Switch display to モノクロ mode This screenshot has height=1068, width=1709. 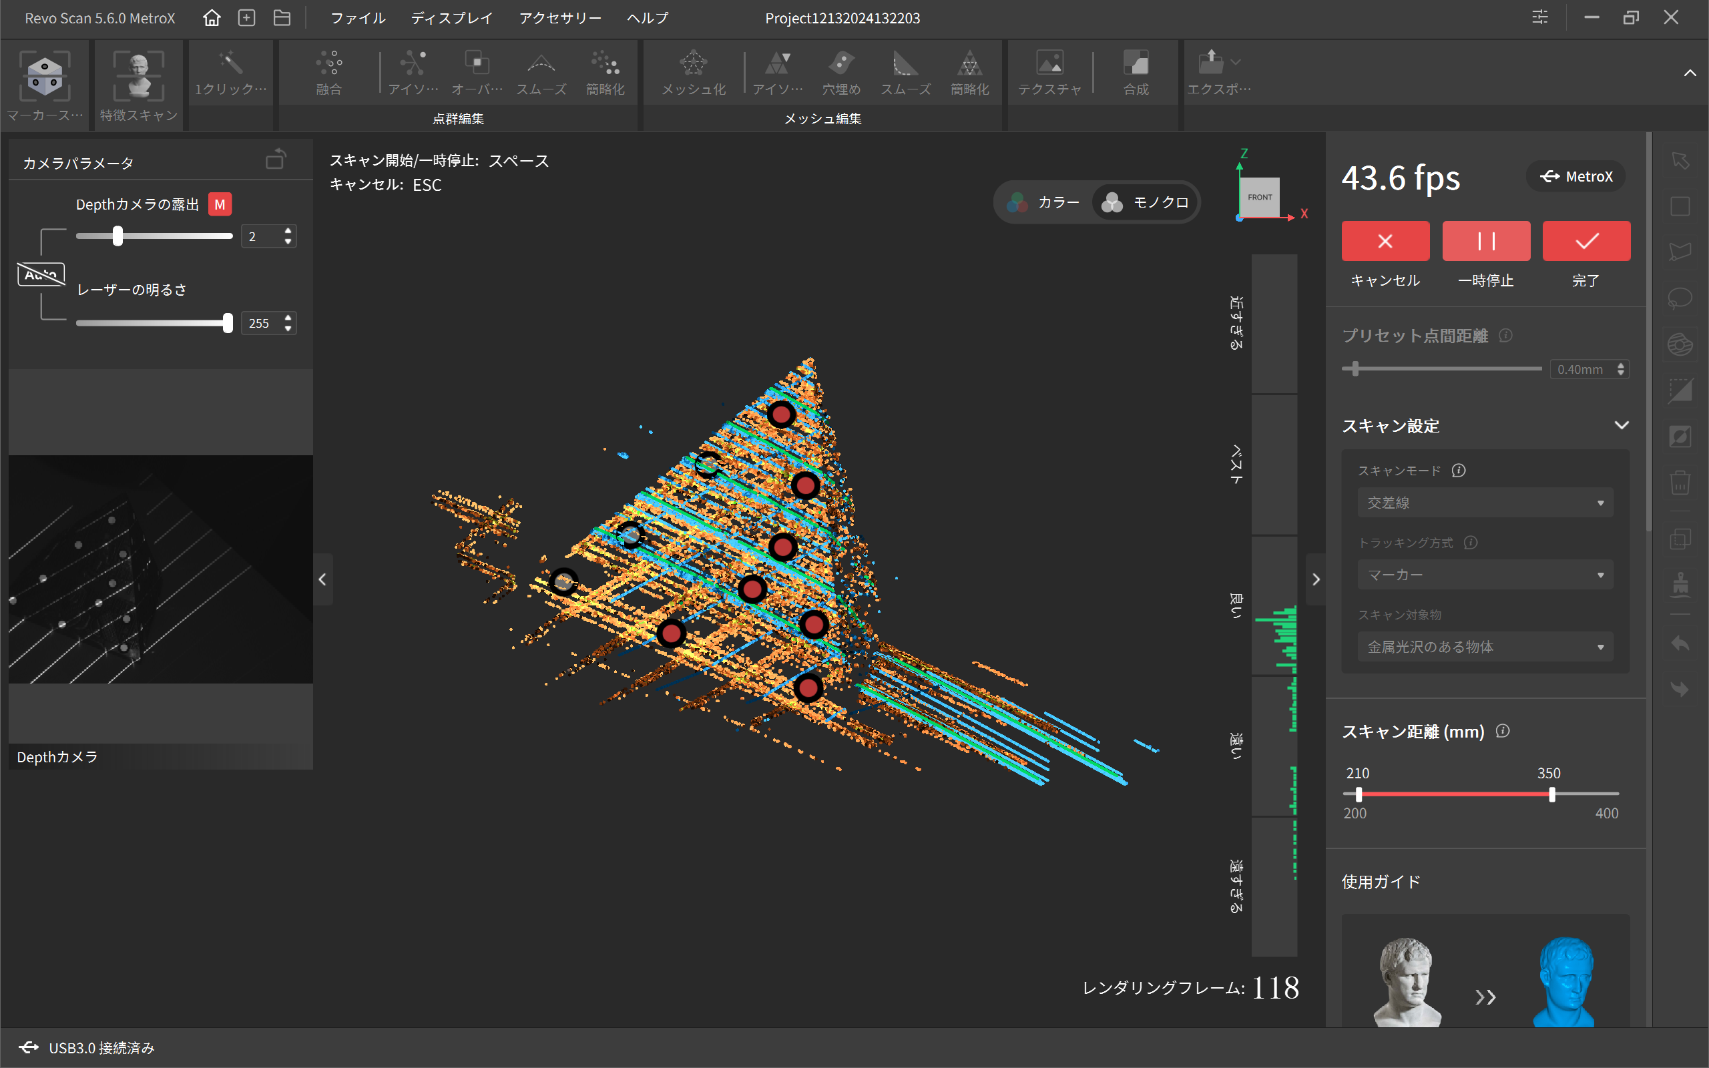pos(1145,203)
